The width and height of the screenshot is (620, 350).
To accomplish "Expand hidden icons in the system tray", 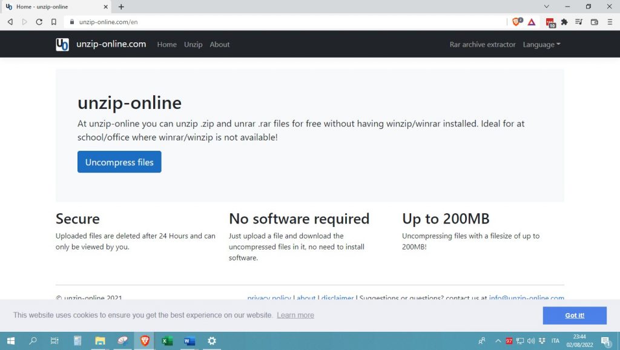I will point(498,341).
